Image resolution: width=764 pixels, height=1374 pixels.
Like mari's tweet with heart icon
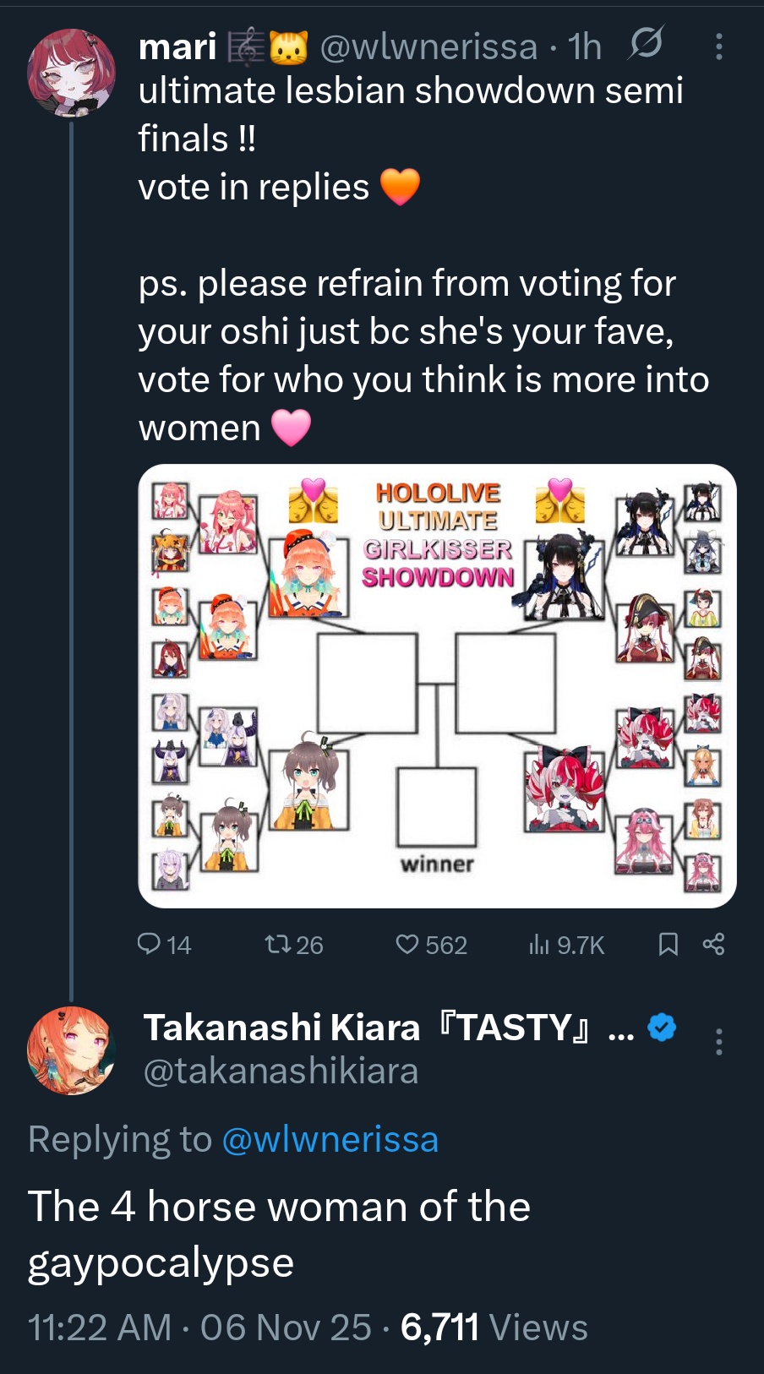point(407,943)
